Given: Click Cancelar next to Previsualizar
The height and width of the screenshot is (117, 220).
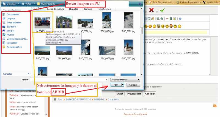Looking at the screenshot, I should pyautogui.click(x=150, y=94).
